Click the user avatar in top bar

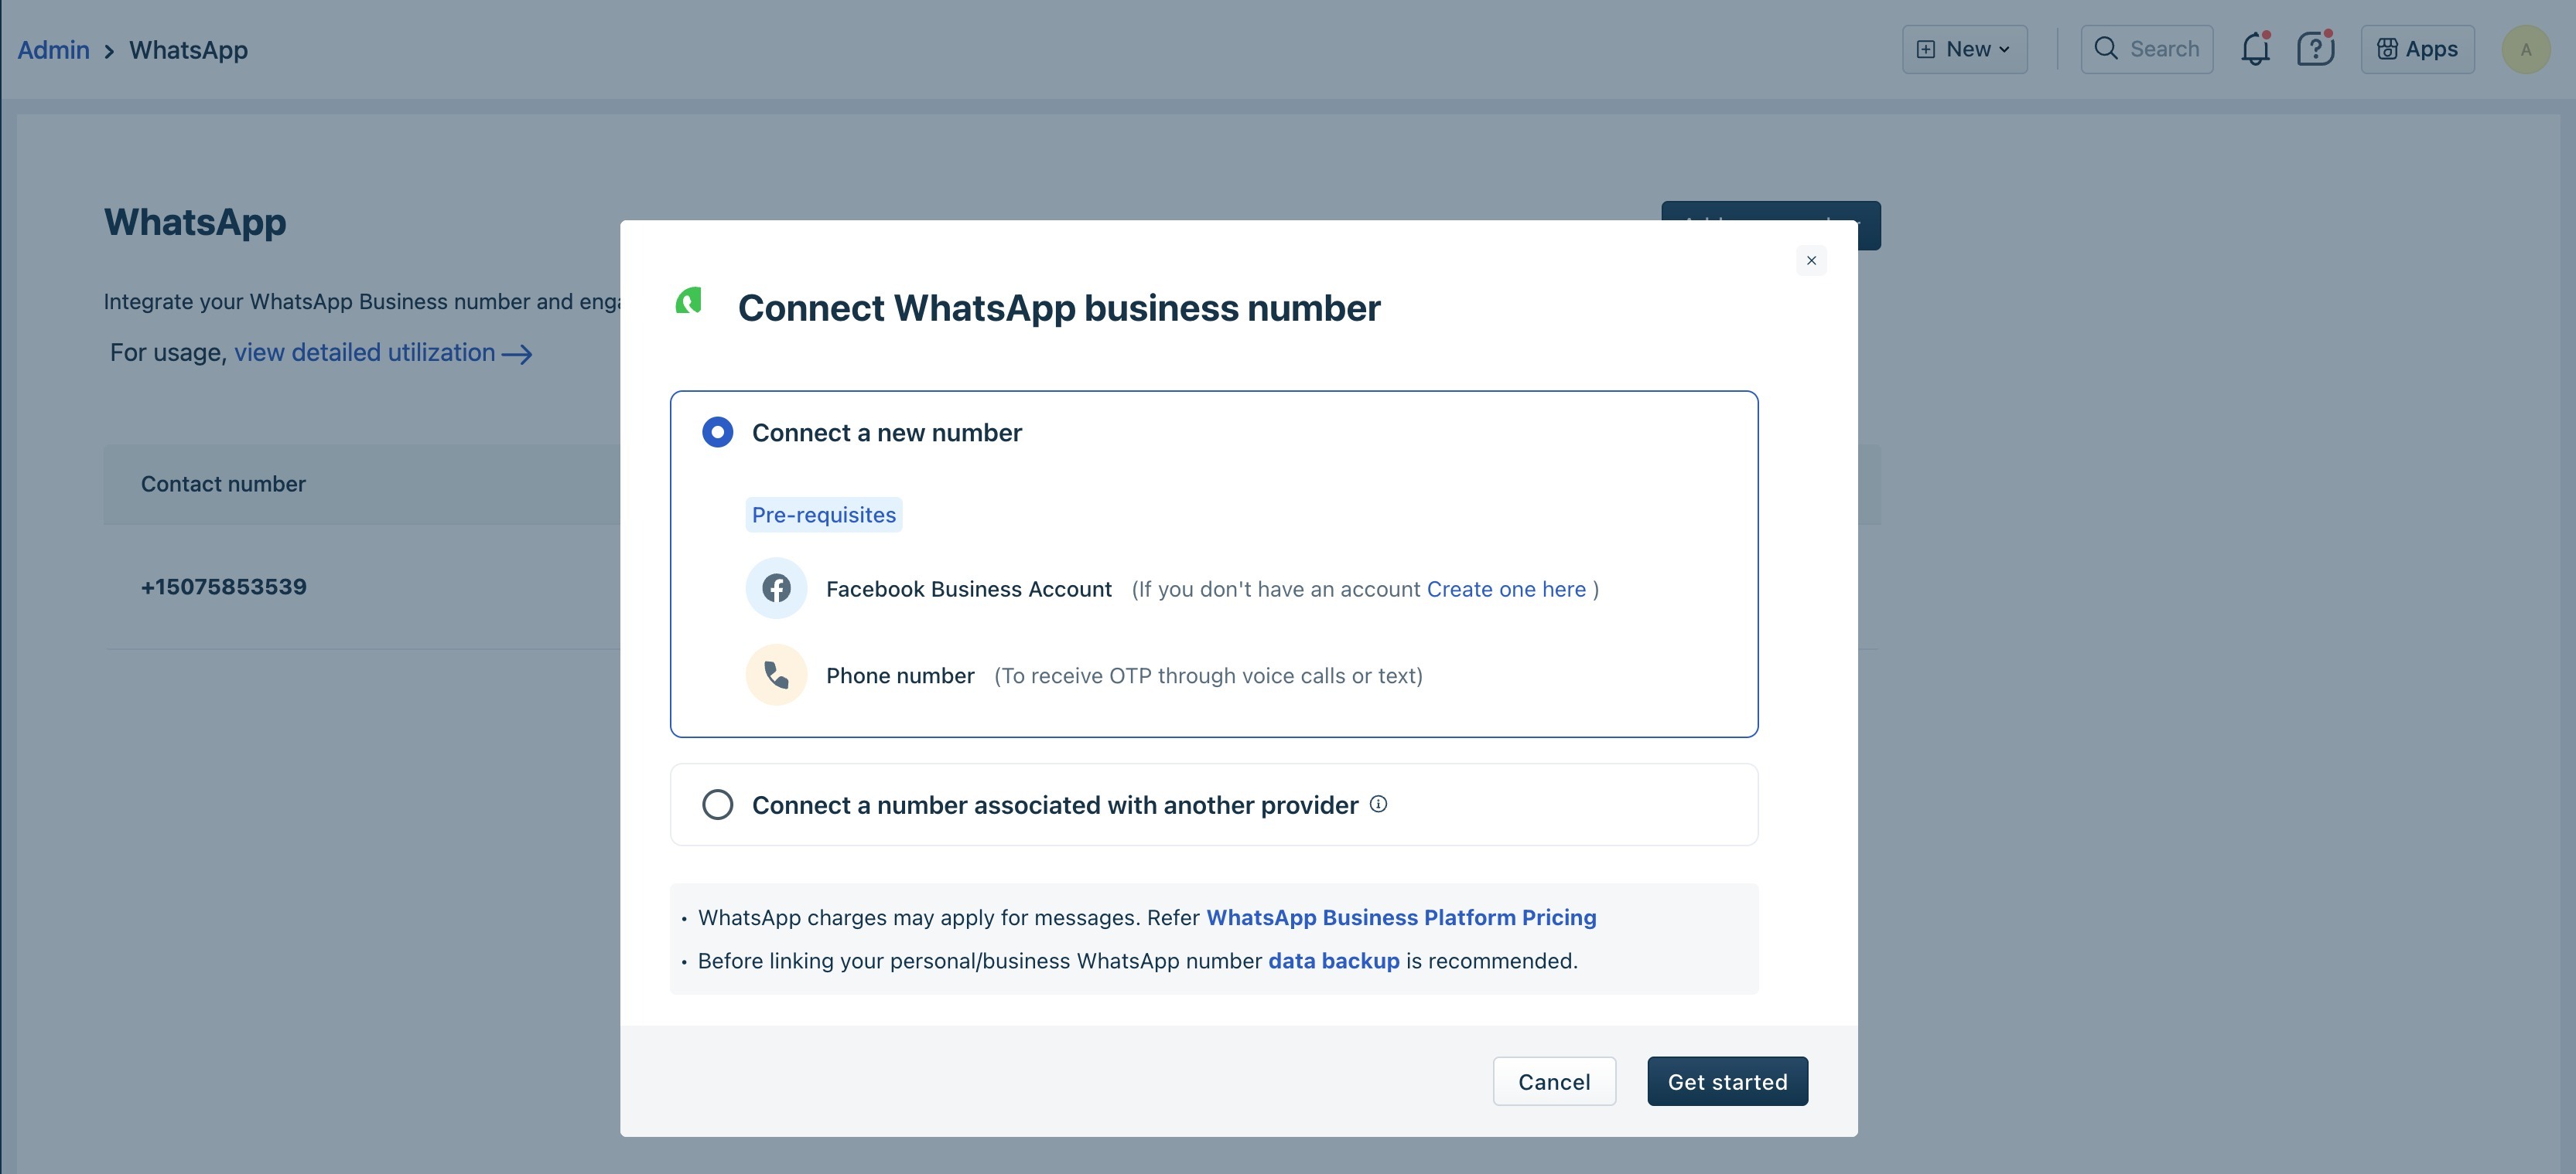2525,50
